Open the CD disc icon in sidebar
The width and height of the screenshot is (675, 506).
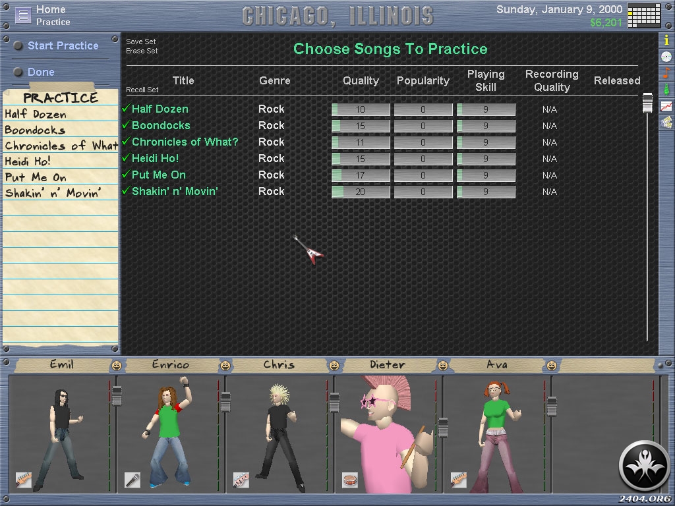point(666,57)
